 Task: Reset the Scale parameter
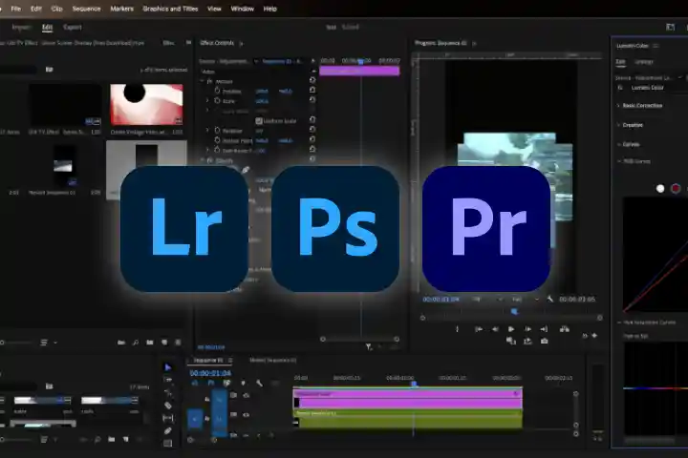click(312, 100)
